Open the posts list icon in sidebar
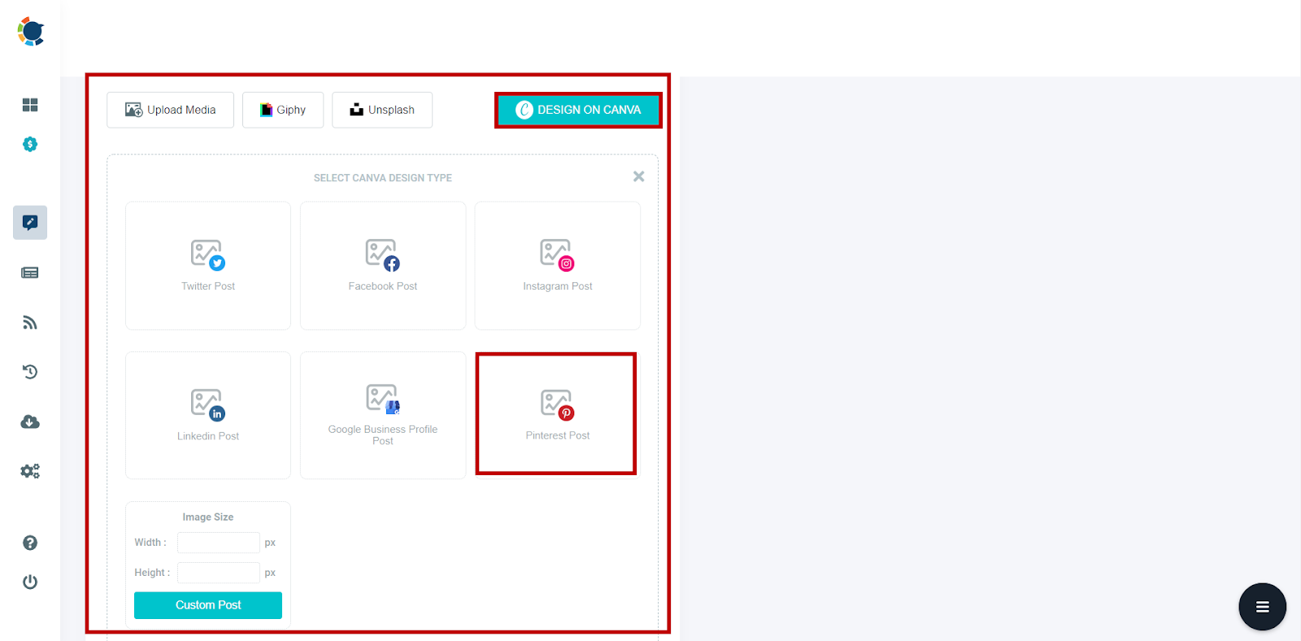The width and height of the screenshot is (1301, 641). (x=30, y=273)
